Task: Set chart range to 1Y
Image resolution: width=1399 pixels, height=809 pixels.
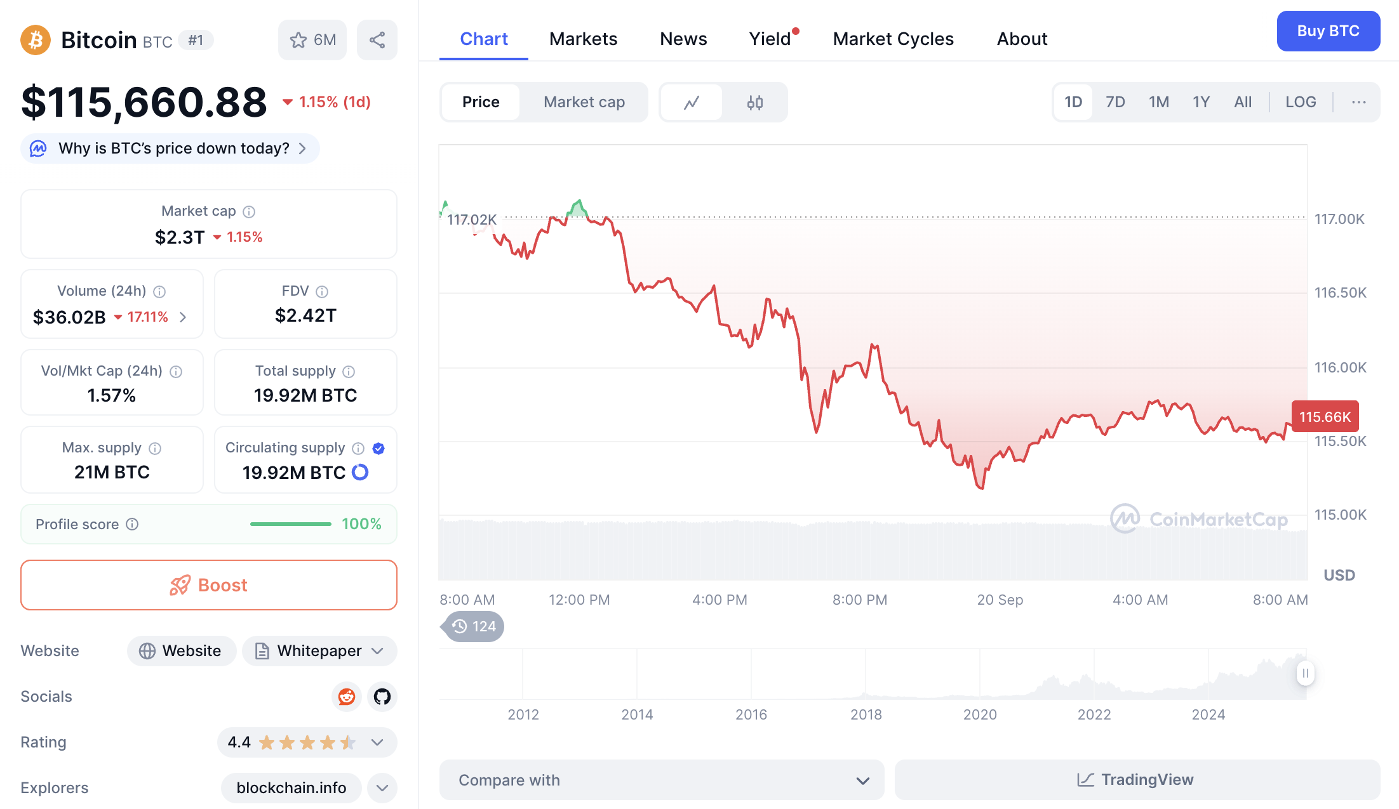Action: coord(1201,102)
